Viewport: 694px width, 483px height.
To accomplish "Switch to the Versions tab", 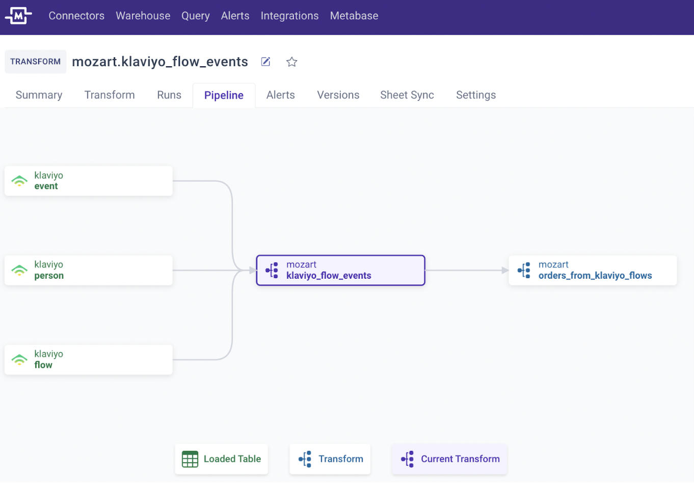I will (x=338, y=95).
